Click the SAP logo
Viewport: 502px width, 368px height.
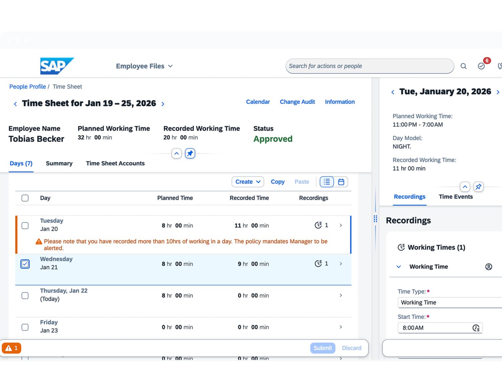(57, 66)
